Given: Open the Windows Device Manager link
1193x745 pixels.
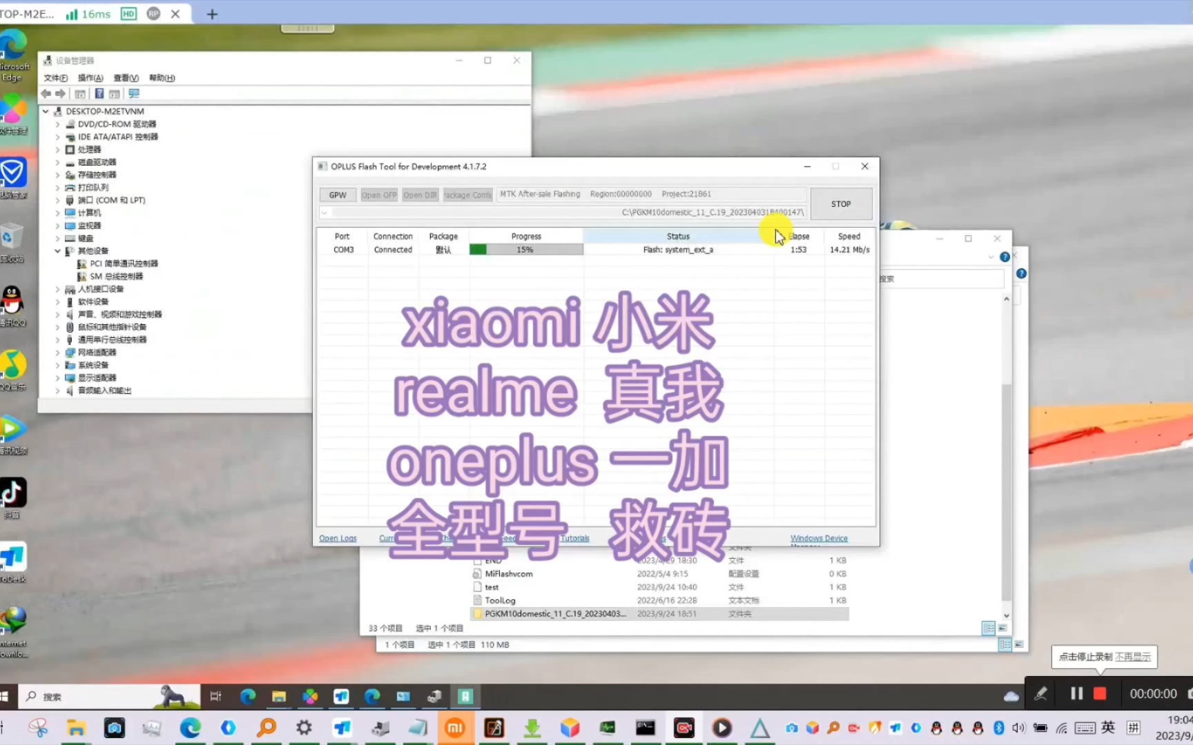Looking at the screenshot, I should point(819,538).
